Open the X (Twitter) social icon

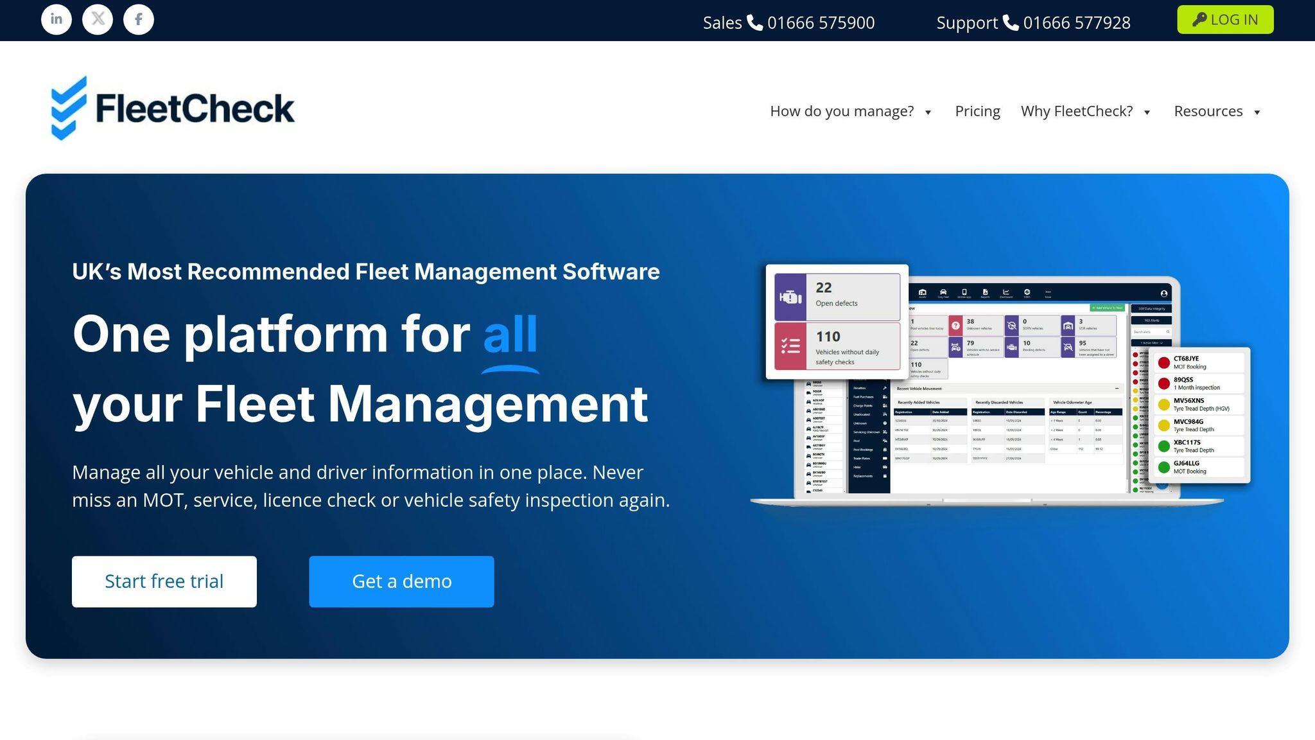98,19
